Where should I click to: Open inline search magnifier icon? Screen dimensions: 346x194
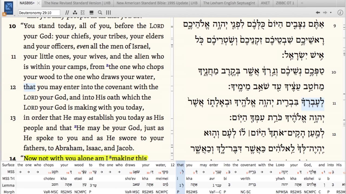(x=100, y=13)
